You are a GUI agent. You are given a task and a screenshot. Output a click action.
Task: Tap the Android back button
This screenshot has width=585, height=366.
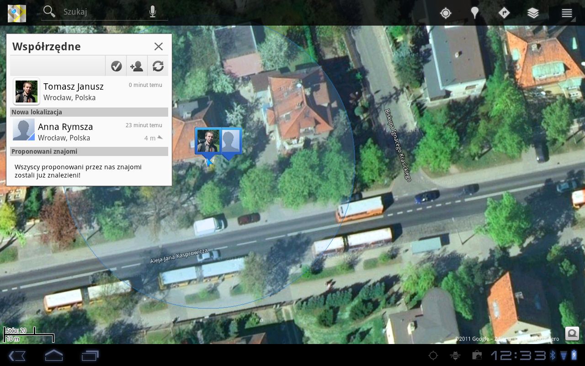[x=17, y=355]
